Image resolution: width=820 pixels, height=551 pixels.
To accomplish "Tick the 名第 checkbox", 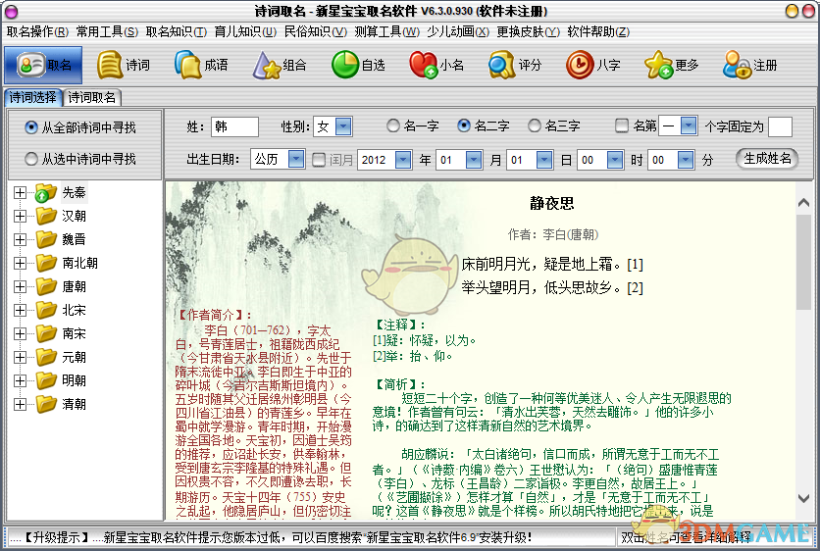I will click(x=621, y=126).
